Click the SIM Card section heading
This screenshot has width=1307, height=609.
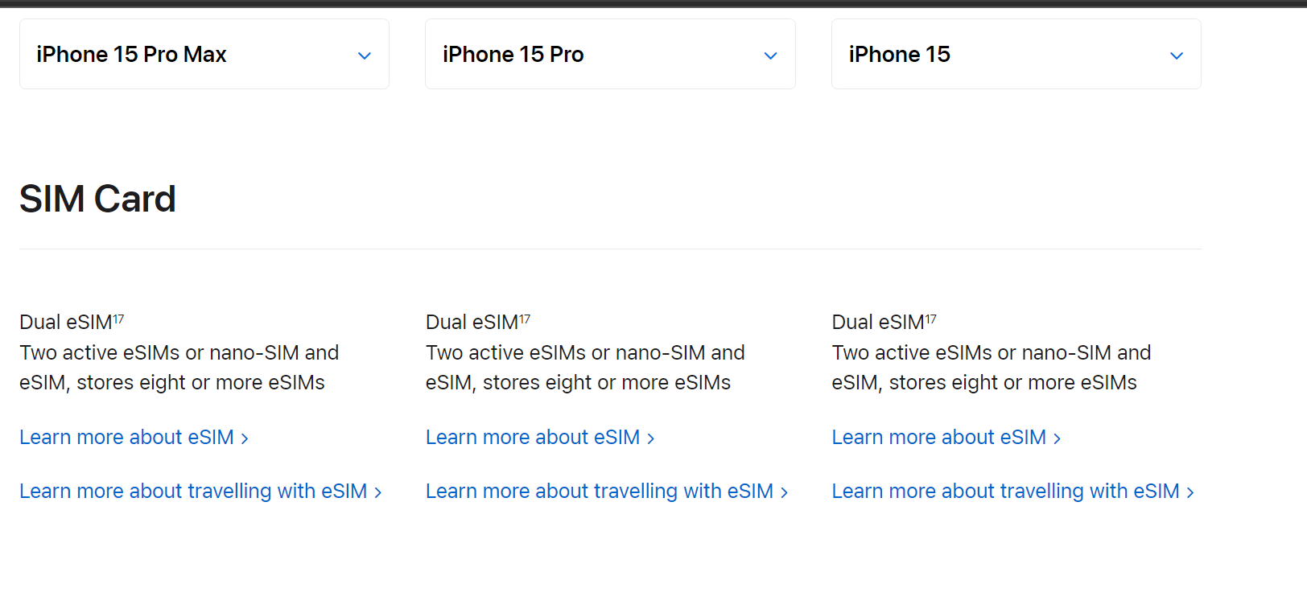(x=97, y=199)
